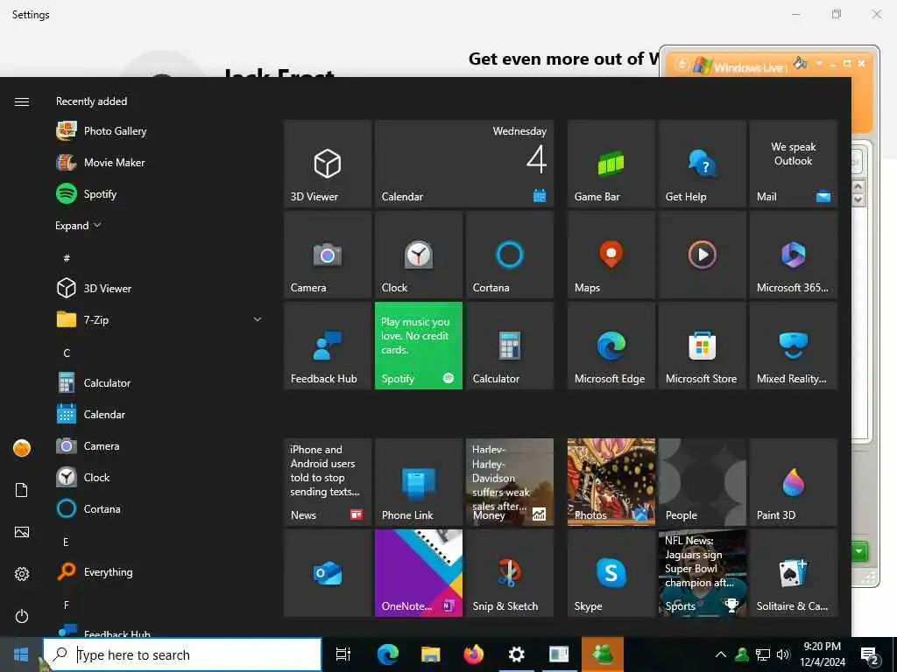Expand the 7-Zip folder chevron
Viewport: 897px width, 672px height.
(258, 320)
